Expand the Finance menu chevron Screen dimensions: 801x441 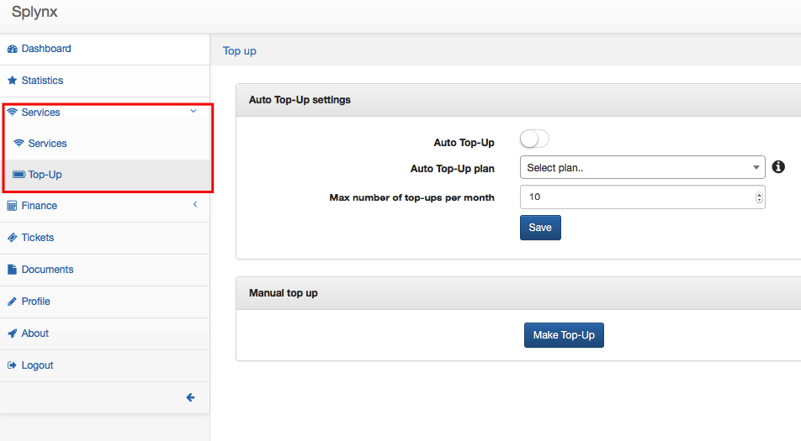tap(194, 205)
